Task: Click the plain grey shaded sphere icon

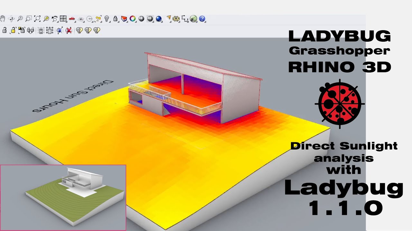Action: [x=141, y=19]
